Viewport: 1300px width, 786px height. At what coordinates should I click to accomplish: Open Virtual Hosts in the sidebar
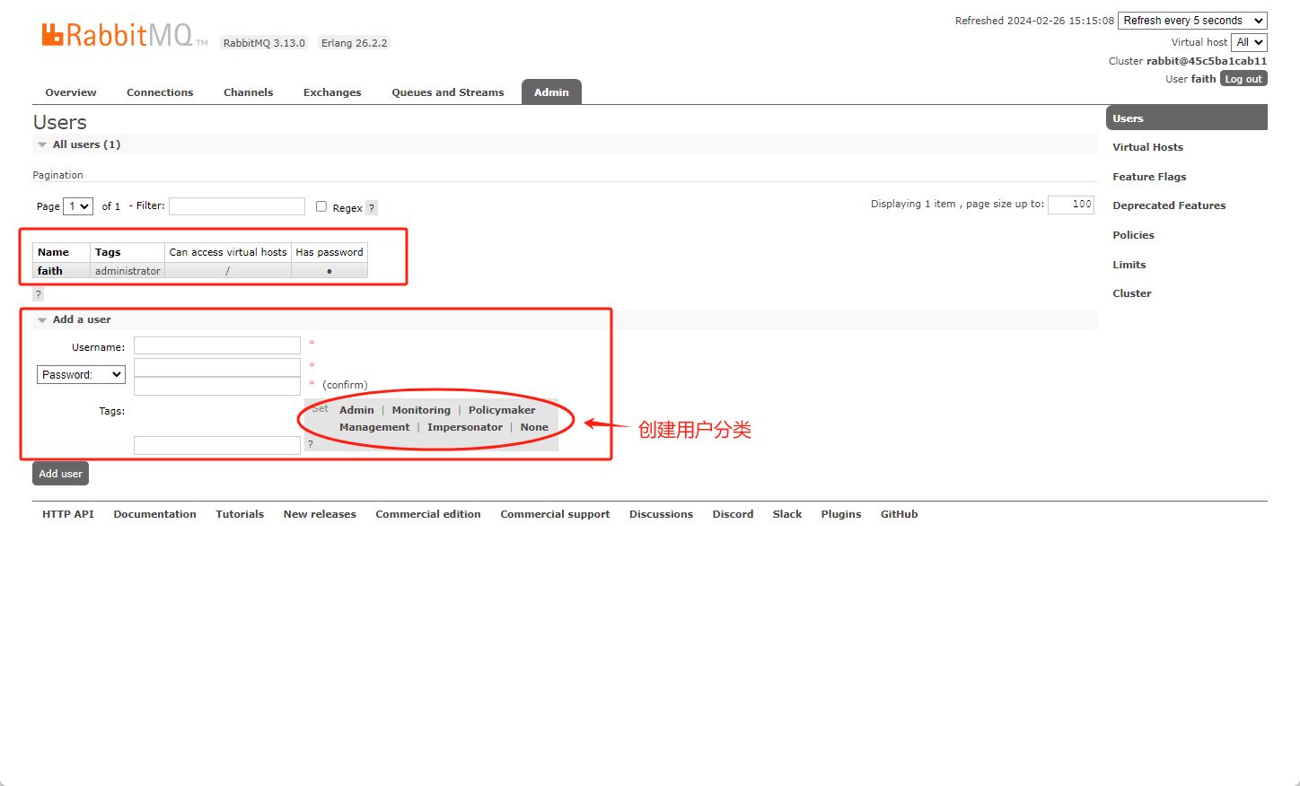(x=1147, y=147)
